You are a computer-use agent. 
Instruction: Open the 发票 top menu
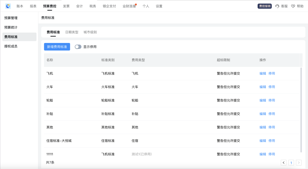click(66, 6)
